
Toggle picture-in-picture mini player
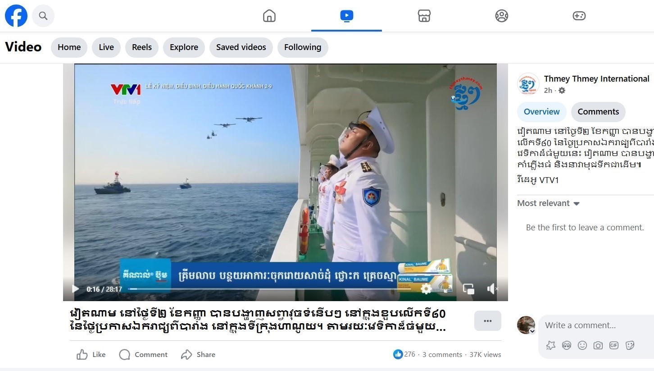pos(469,289)
